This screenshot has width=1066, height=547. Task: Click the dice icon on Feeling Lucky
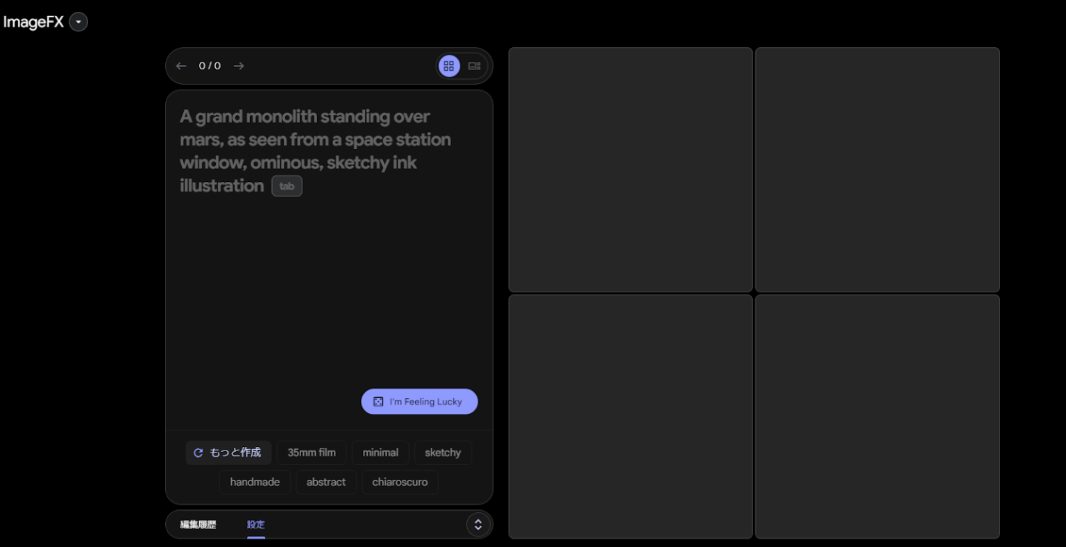378,401
